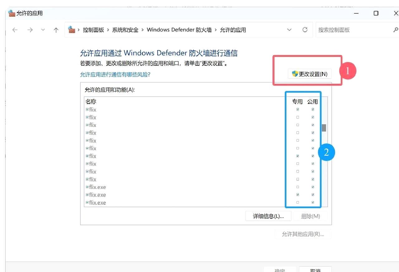This screenshot has width=399, height=272.
Task: Select 允许的应用 breadcrumb item
Action: tap(233, 30)
